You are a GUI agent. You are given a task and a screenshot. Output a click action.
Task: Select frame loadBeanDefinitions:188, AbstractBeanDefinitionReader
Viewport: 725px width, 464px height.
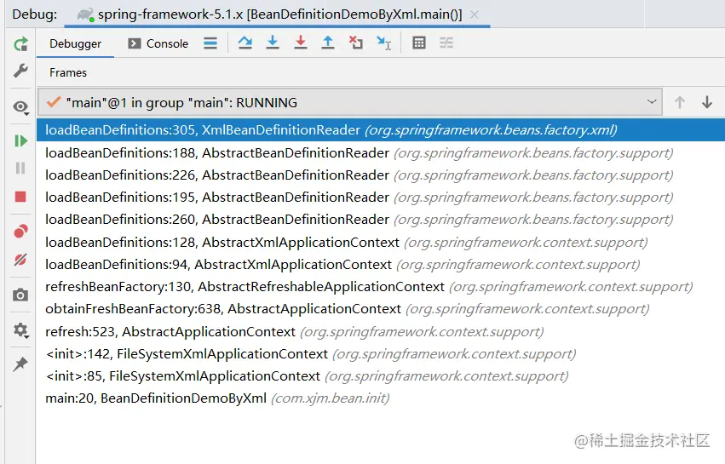[381, 153]
